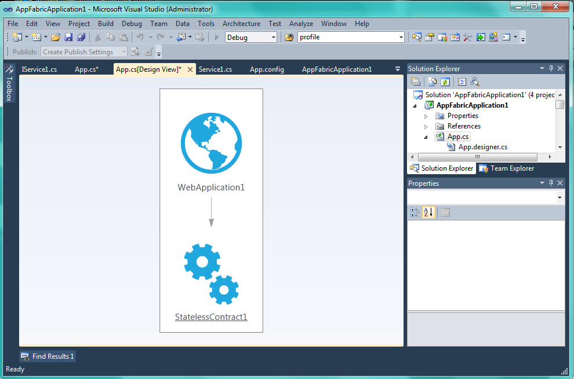This screenshot has width=574, height=379.
Task: Open Team Explorer from the main toolbar icon
Action: 442,37
